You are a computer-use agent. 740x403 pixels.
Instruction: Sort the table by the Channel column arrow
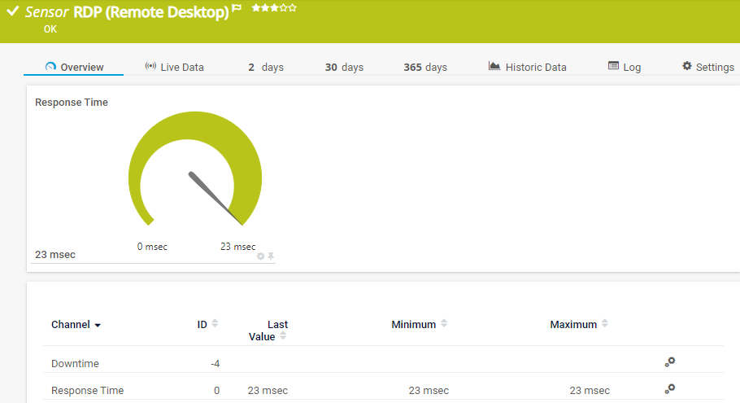click(x=98, y=325)
